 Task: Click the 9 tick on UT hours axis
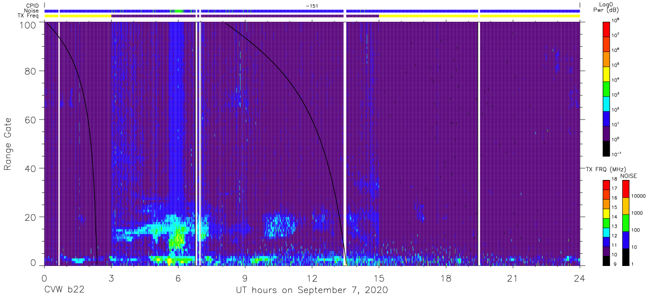(x=245, y=278)
